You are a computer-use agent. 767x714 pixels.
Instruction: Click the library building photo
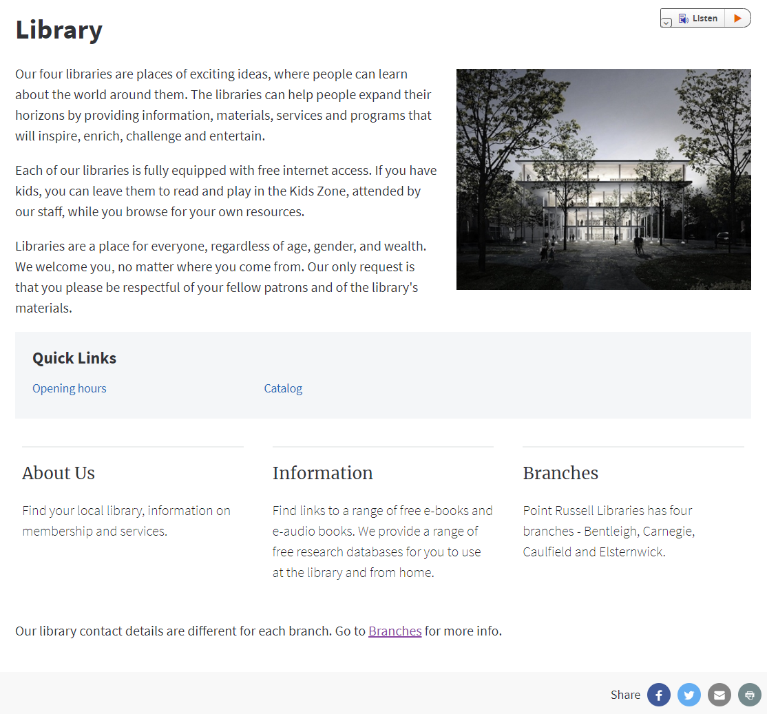pyautogui.click(x=603, y=179)
